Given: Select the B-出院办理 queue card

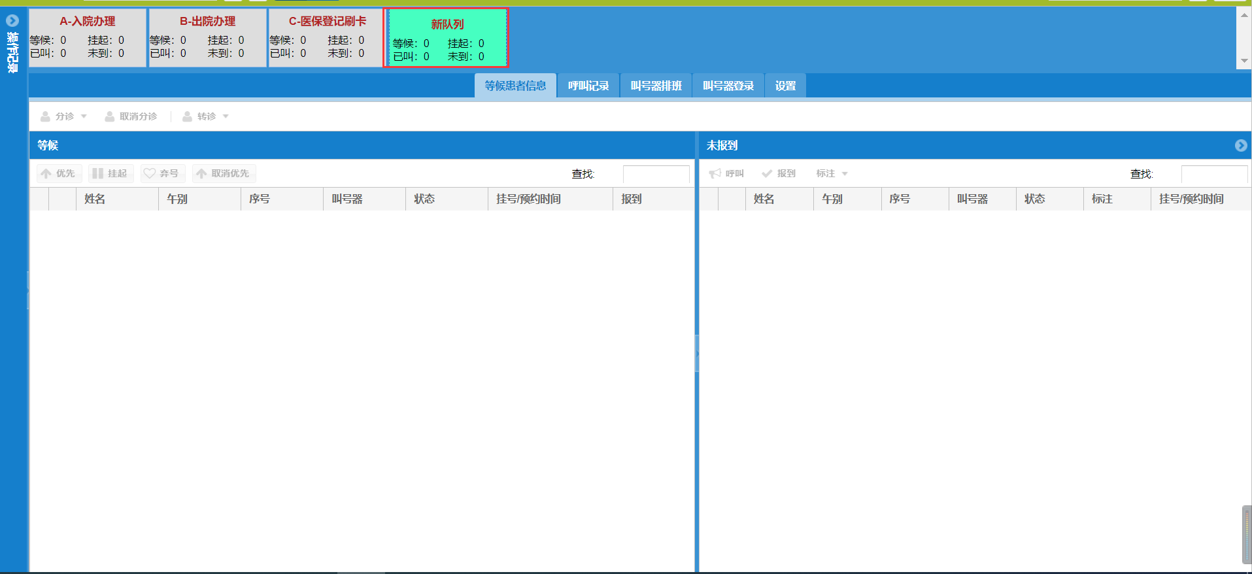Looking at the screenshot, I should pos(208,38).
